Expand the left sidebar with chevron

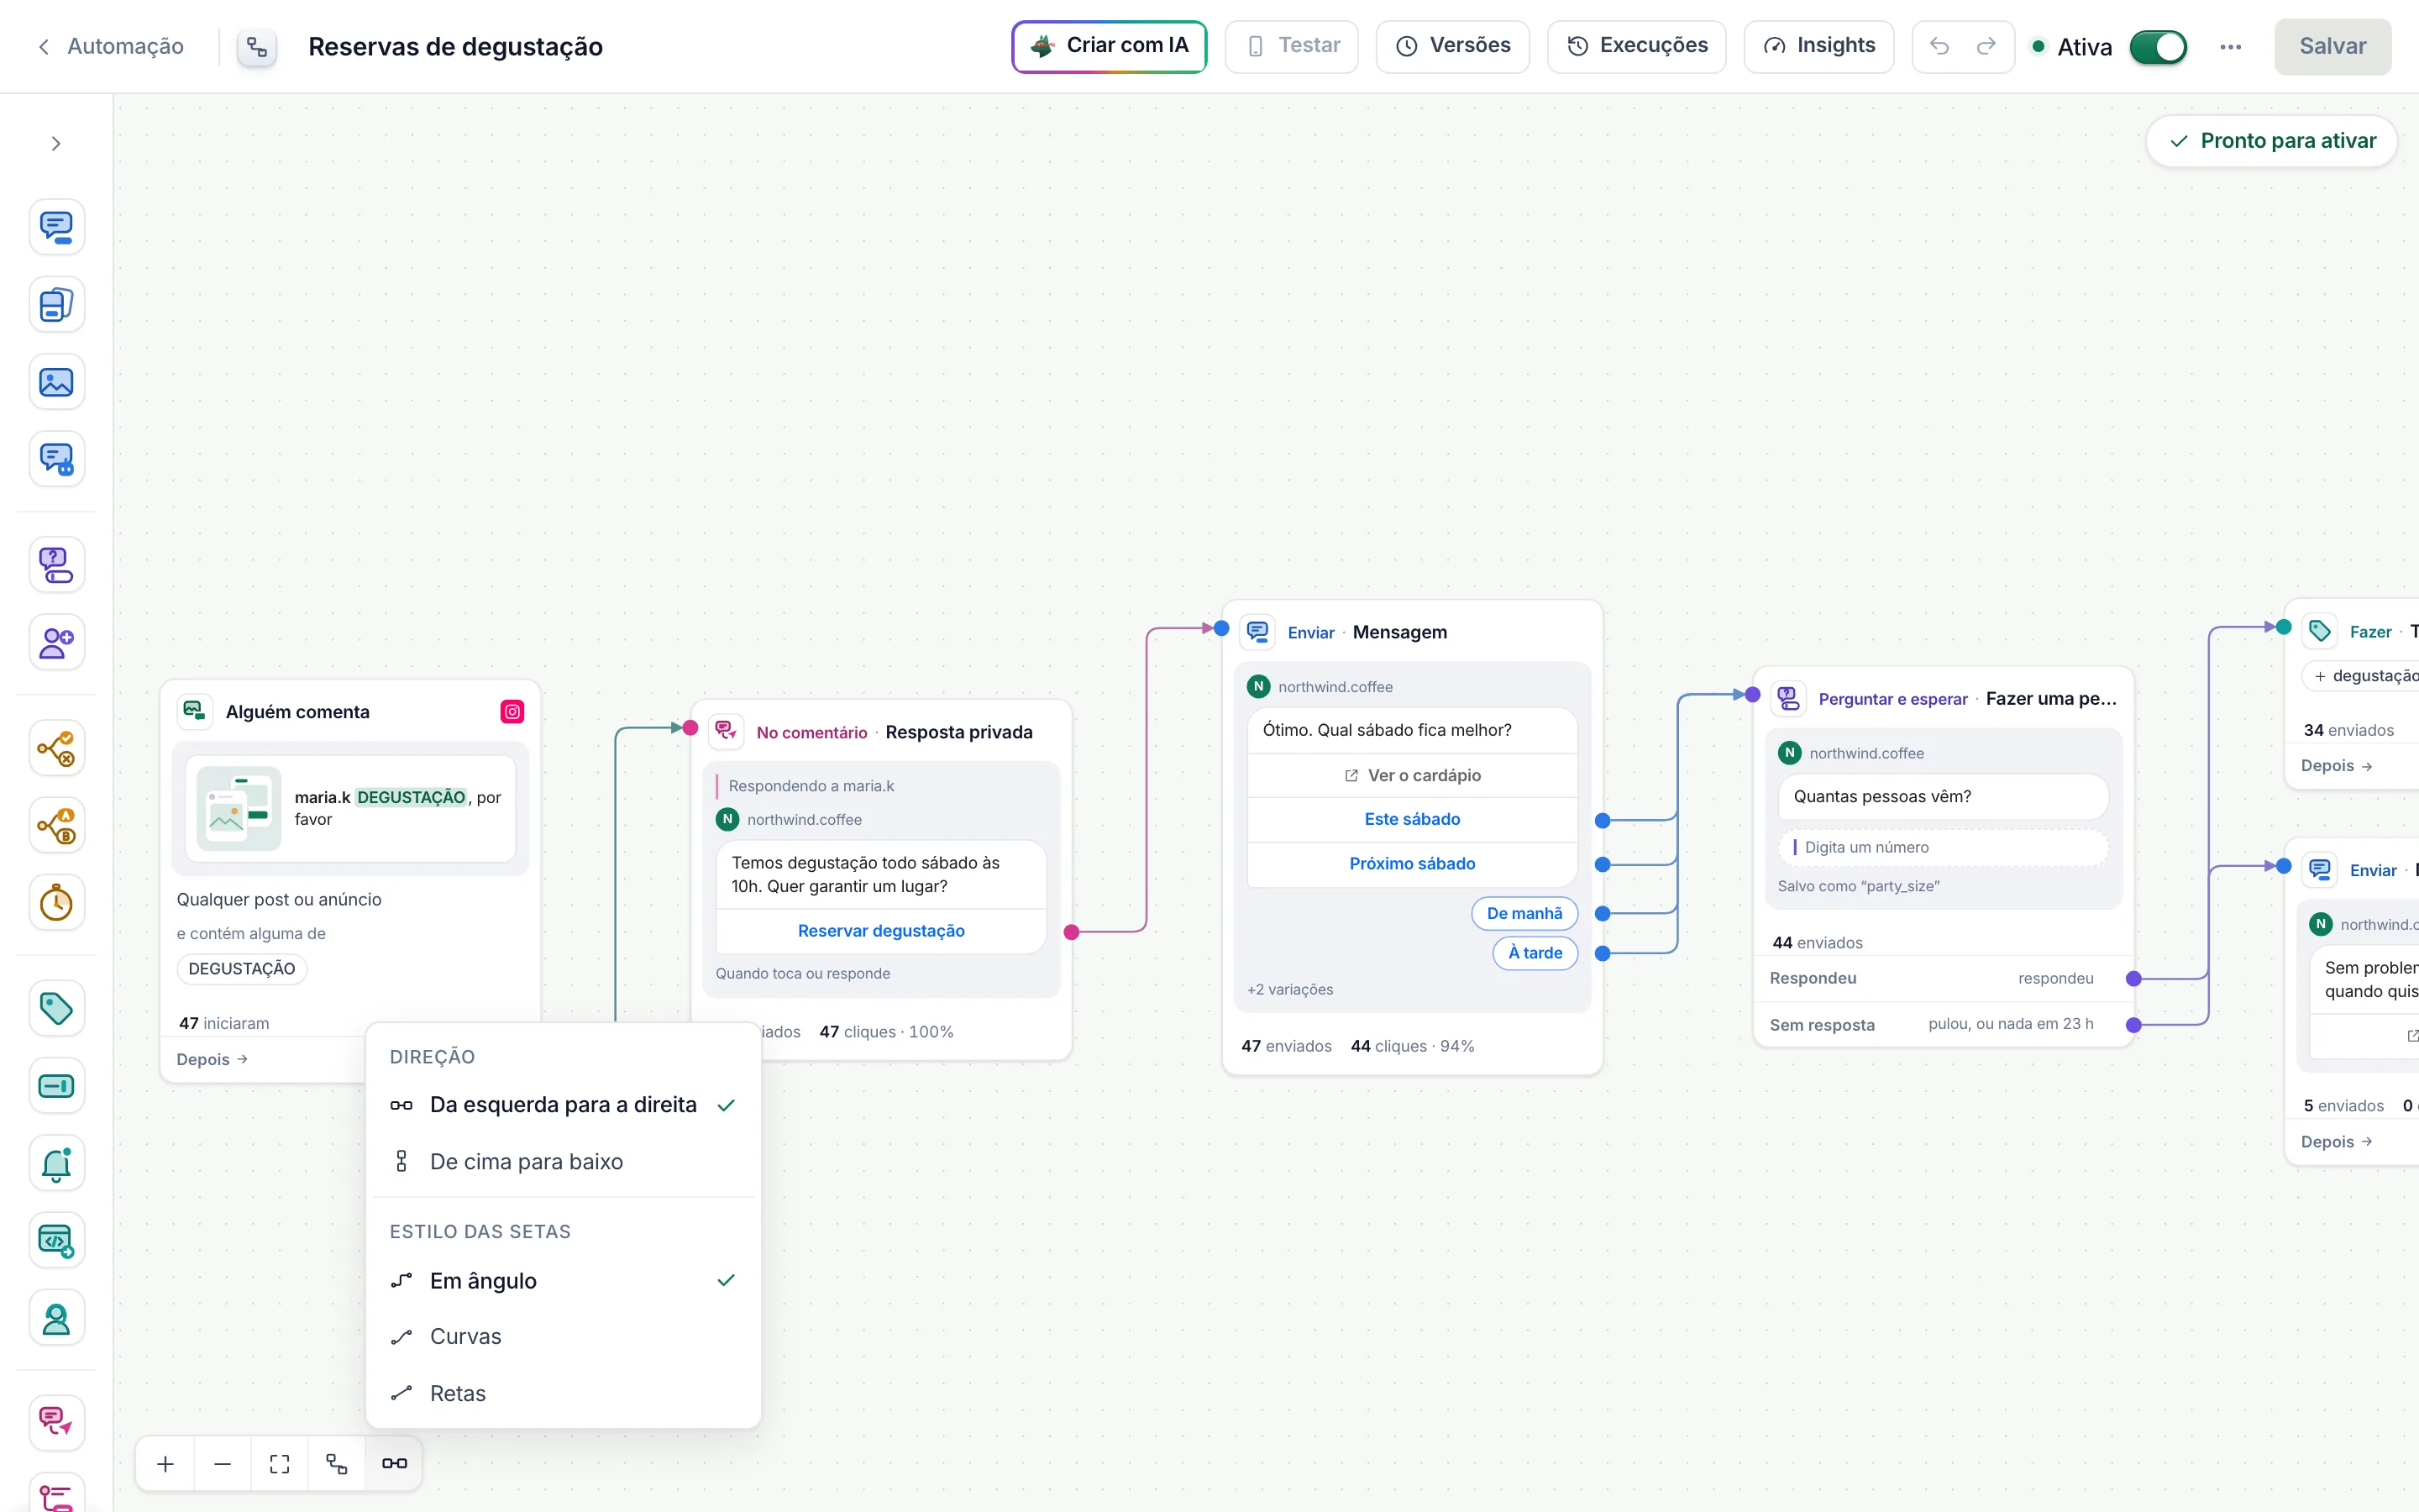coord(56,144)
